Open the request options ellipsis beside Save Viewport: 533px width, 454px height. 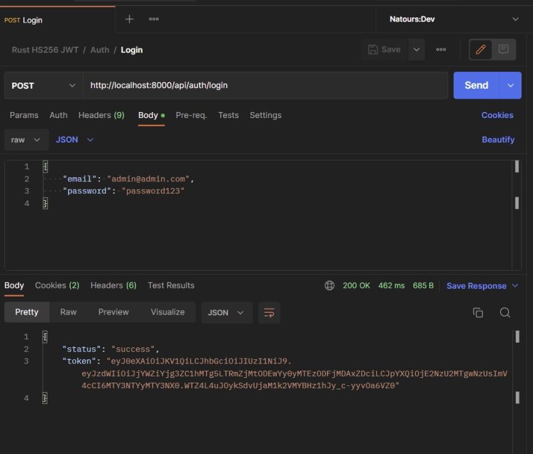441,49
